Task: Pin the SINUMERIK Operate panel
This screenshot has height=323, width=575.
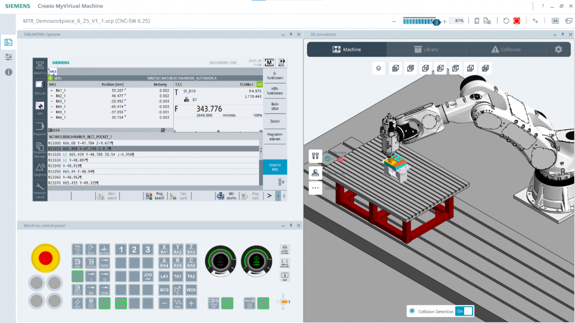Action: click(x=290, y=34)
